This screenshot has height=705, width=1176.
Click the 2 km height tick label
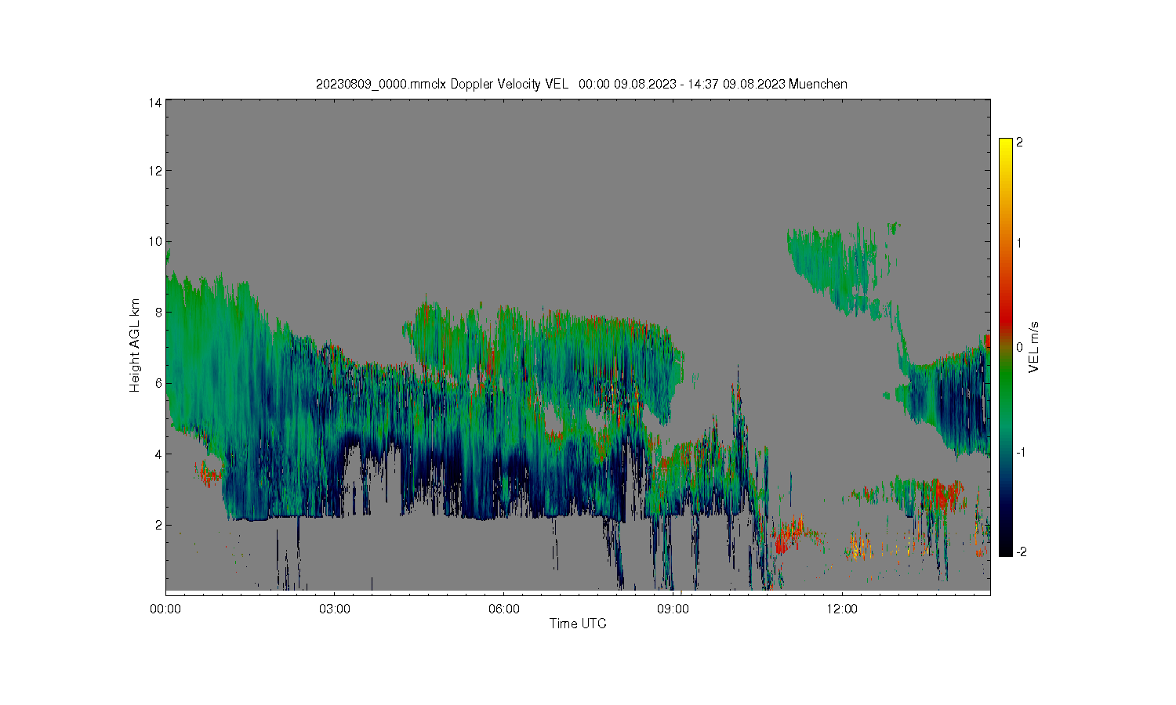pos(158,525)
